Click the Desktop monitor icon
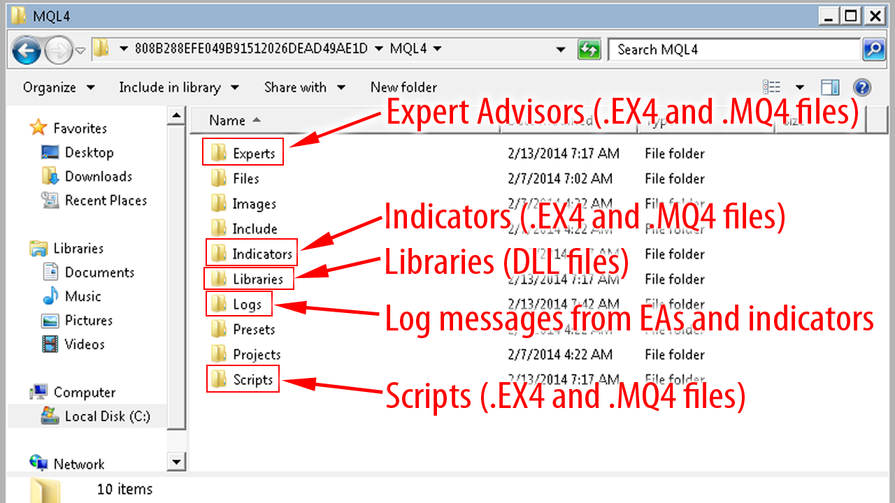Screen dimensions: 895x503 coord(50,152)
